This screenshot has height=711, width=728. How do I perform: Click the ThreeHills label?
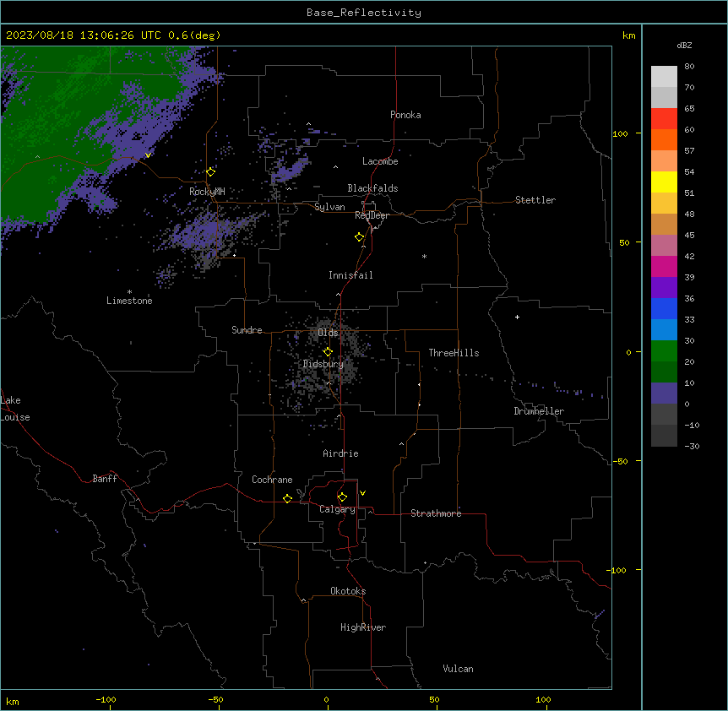point(454,353)
